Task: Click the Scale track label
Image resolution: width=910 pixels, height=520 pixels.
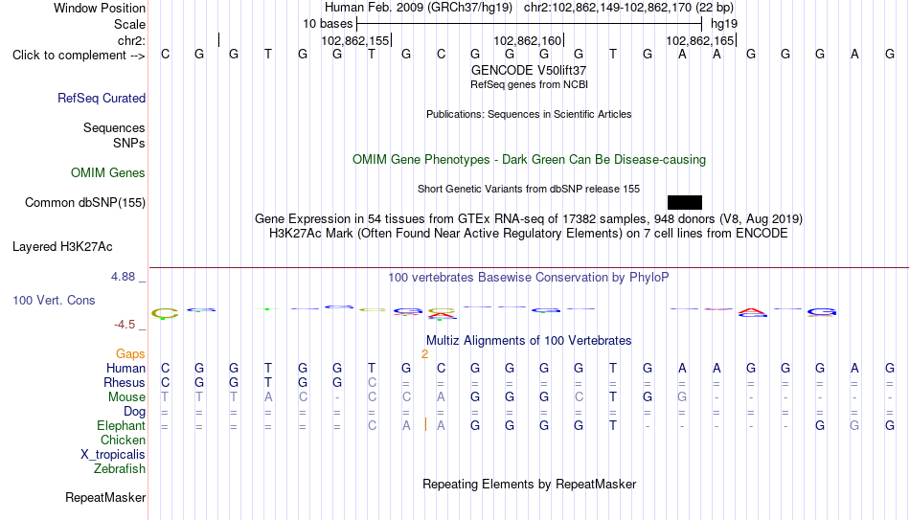Action: 129,24
